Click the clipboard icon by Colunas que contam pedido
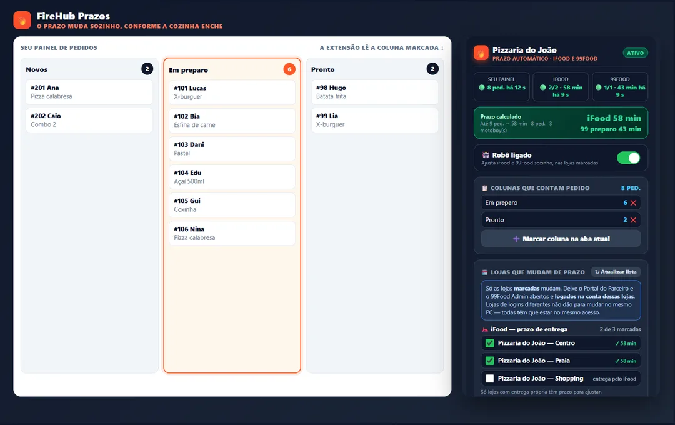Image resolution: width=675 pixels, height=425 pixels. click(485, 188)
